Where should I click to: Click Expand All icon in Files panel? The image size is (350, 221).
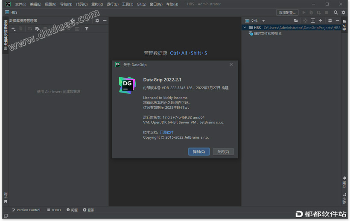(x=313, y=21)
